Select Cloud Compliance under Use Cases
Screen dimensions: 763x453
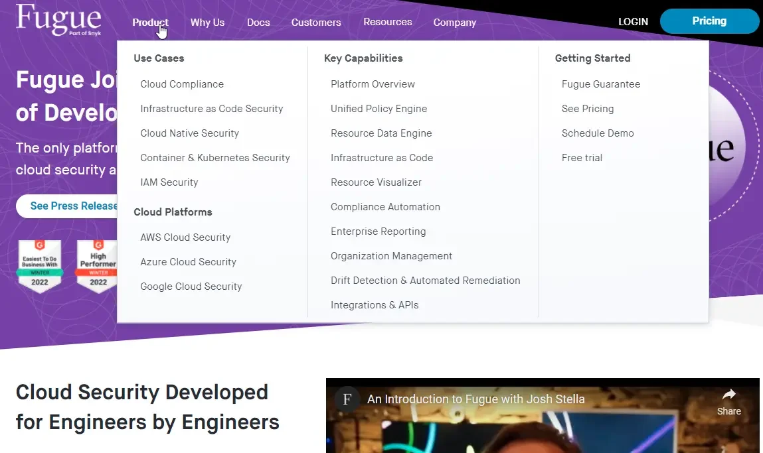point(182,84)
